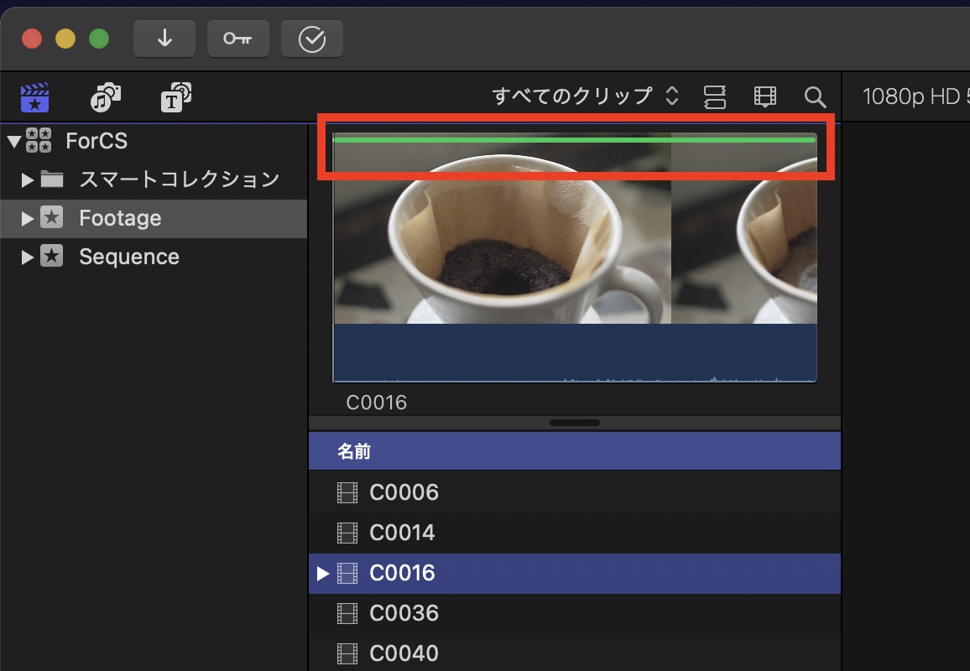Viewport: 970px width, 671px height.
Task: Open the Titles and Generators sidebar
Action: click(175, 96)
